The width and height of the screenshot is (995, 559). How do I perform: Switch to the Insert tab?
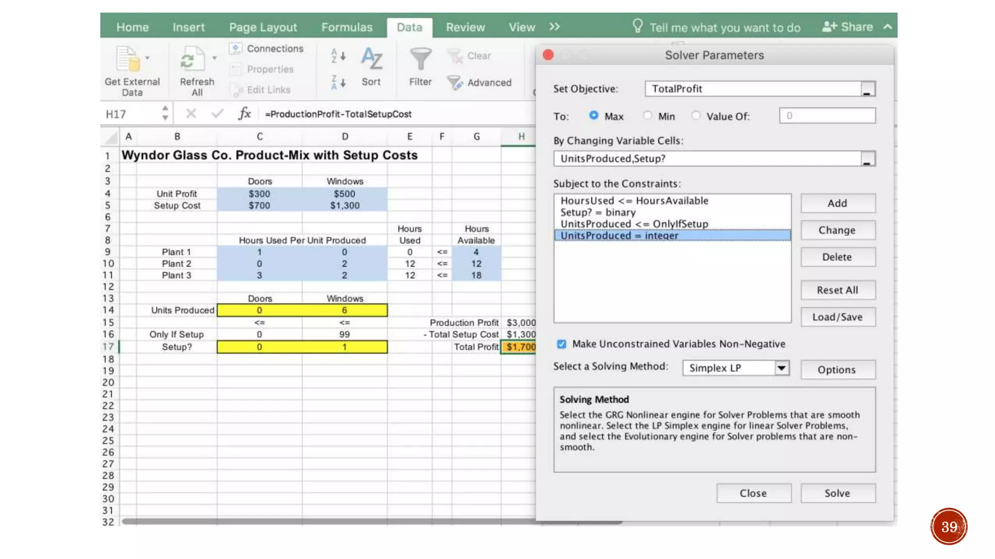click(x=189, y=27)
